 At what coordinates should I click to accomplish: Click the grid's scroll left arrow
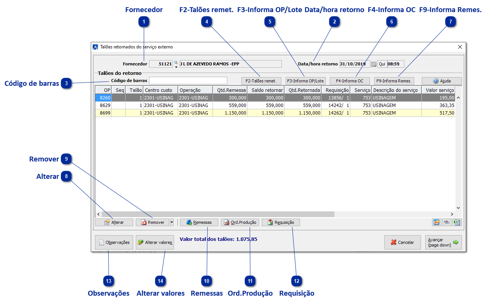coord(99,214)
